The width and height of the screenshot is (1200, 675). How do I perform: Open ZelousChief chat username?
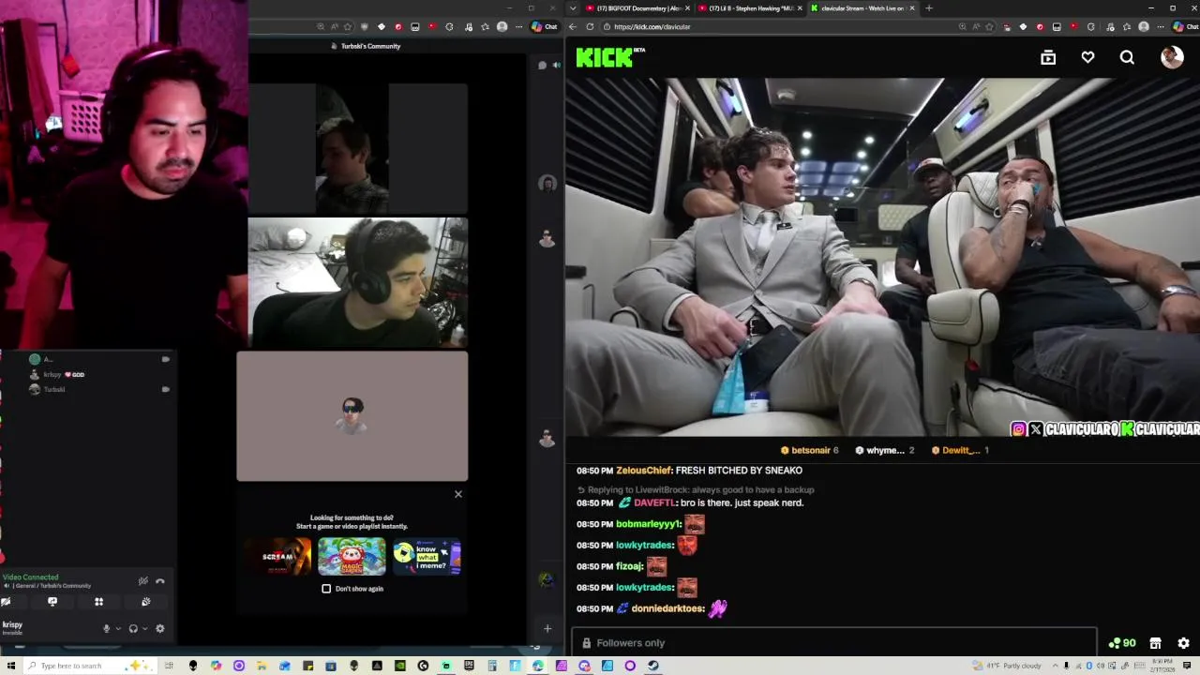(643, 471)
